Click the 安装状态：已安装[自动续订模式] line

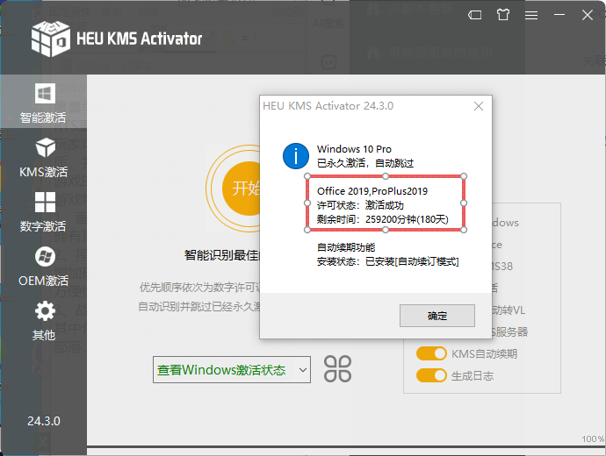tap(387, 261)
